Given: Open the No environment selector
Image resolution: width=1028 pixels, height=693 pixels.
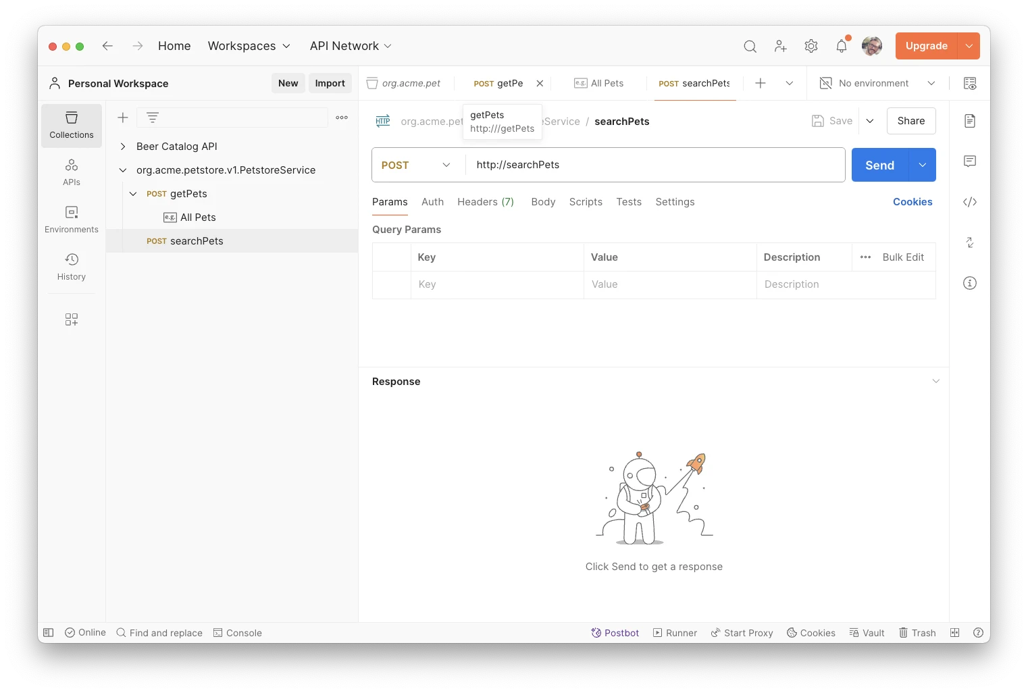Looking at the screenshot, I should click(877, 83).
